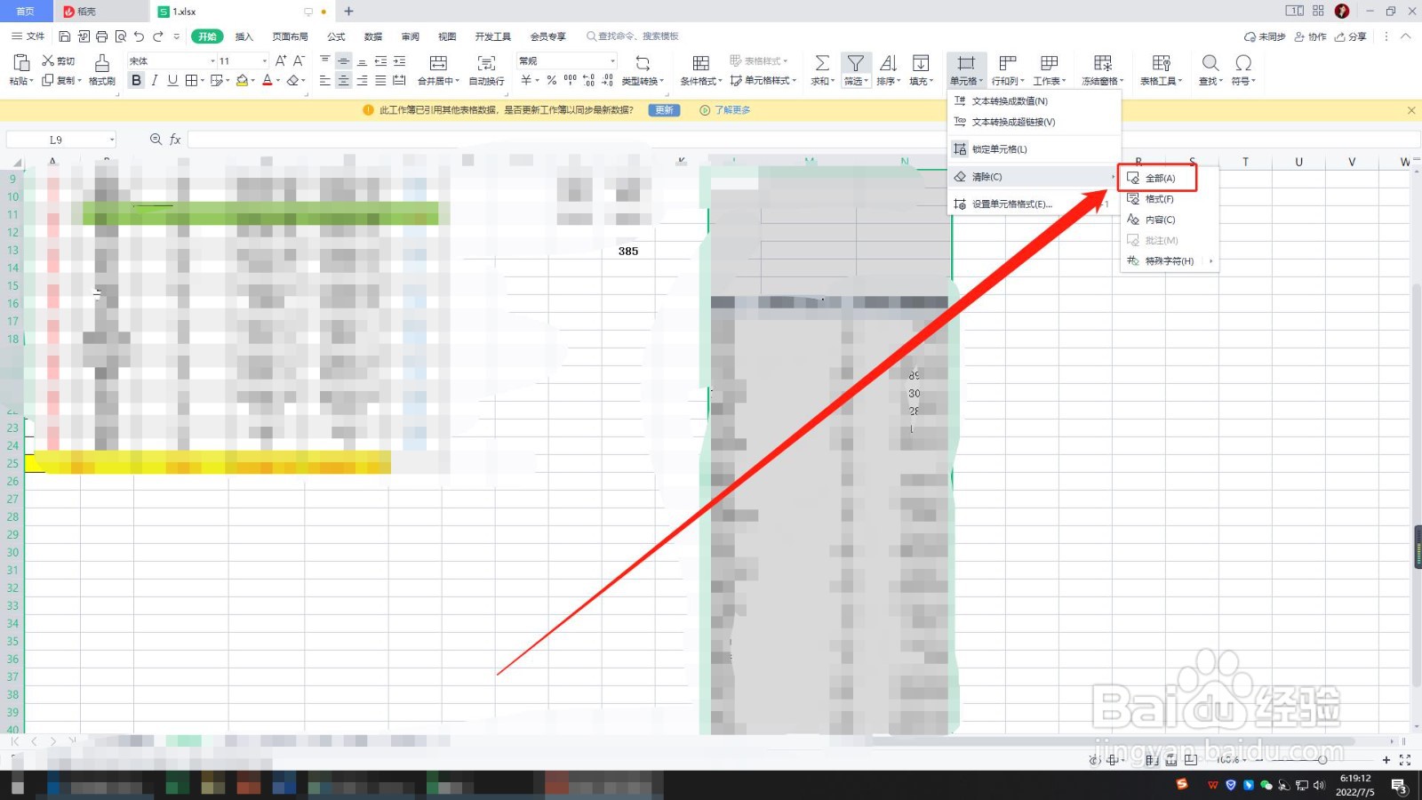Expand Merge and Center (合并居中) dropdown

pos(457,81)
